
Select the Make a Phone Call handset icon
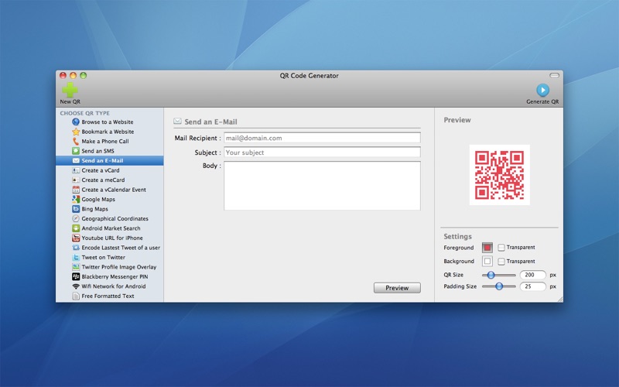pyautogui.click(x=76, y=141)
